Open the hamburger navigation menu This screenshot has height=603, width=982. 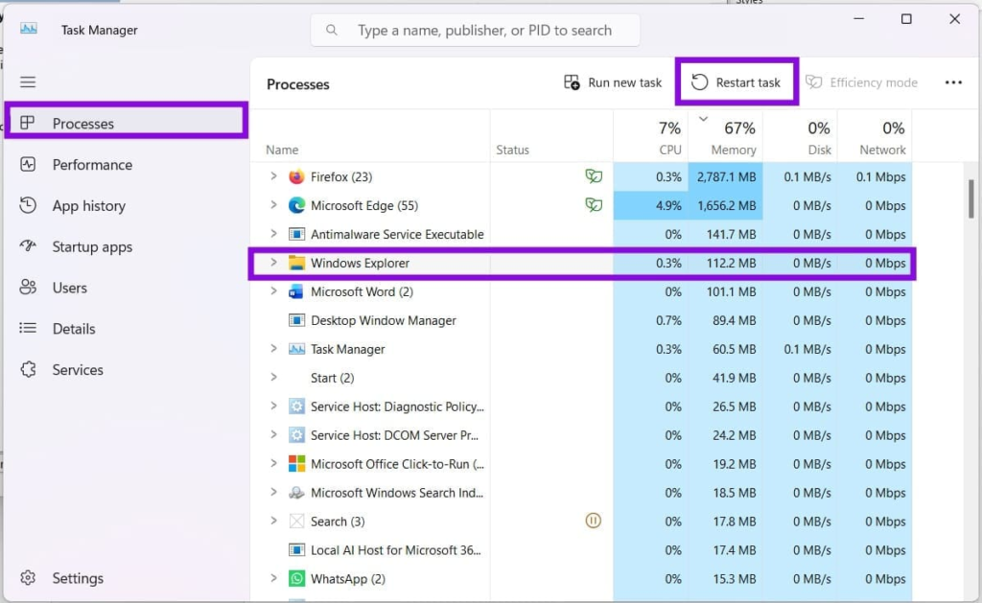coord(28,82)
